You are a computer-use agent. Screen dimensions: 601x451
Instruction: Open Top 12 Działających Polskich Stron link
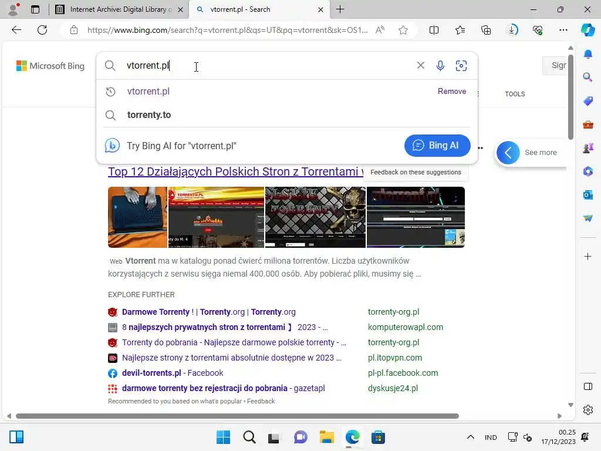coord(235,171)
